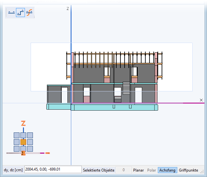Toggle the Polar mode
Viewport: 207px width, 177px height.
tap(151, 170)
